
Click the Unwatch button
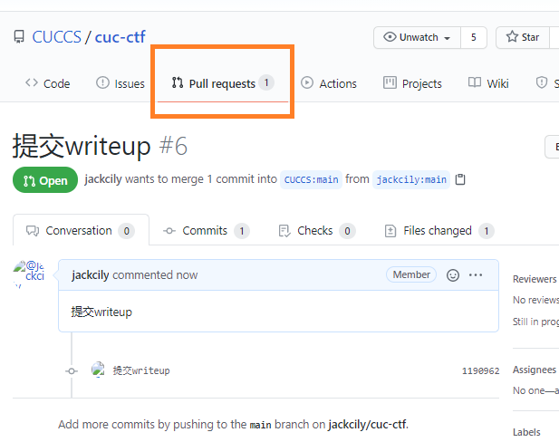pyautogui.click(x=417, y=37)
